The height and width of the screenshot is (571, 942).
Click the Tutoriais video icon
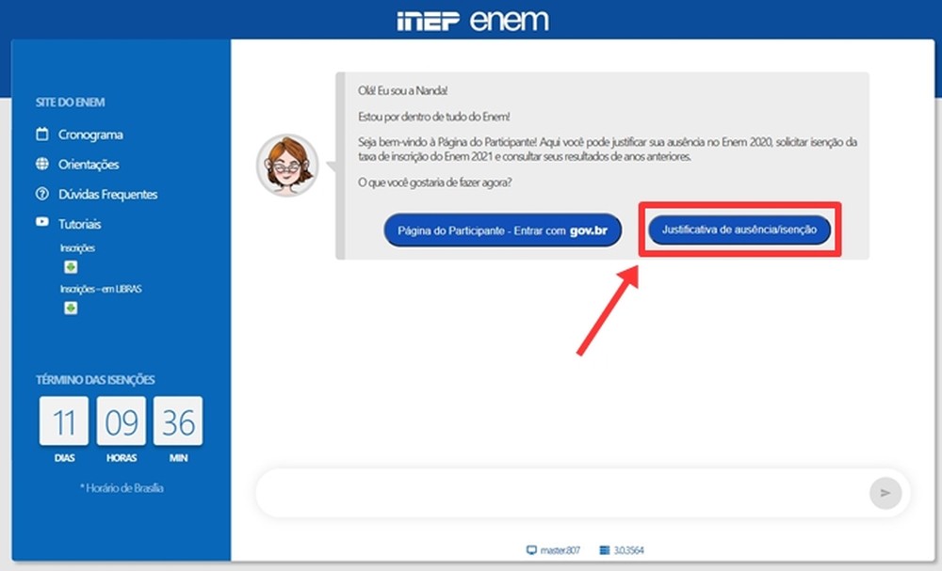pyautogui.click(x=42, y=222)
